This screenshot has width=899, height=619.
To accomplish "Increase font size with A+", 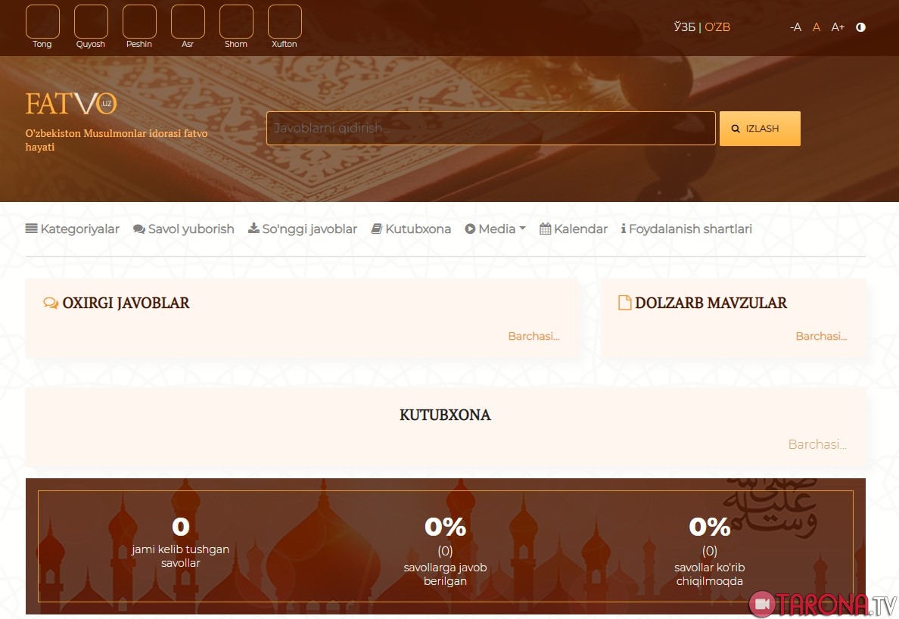I will pyautogui.click(x=838, y=27).
